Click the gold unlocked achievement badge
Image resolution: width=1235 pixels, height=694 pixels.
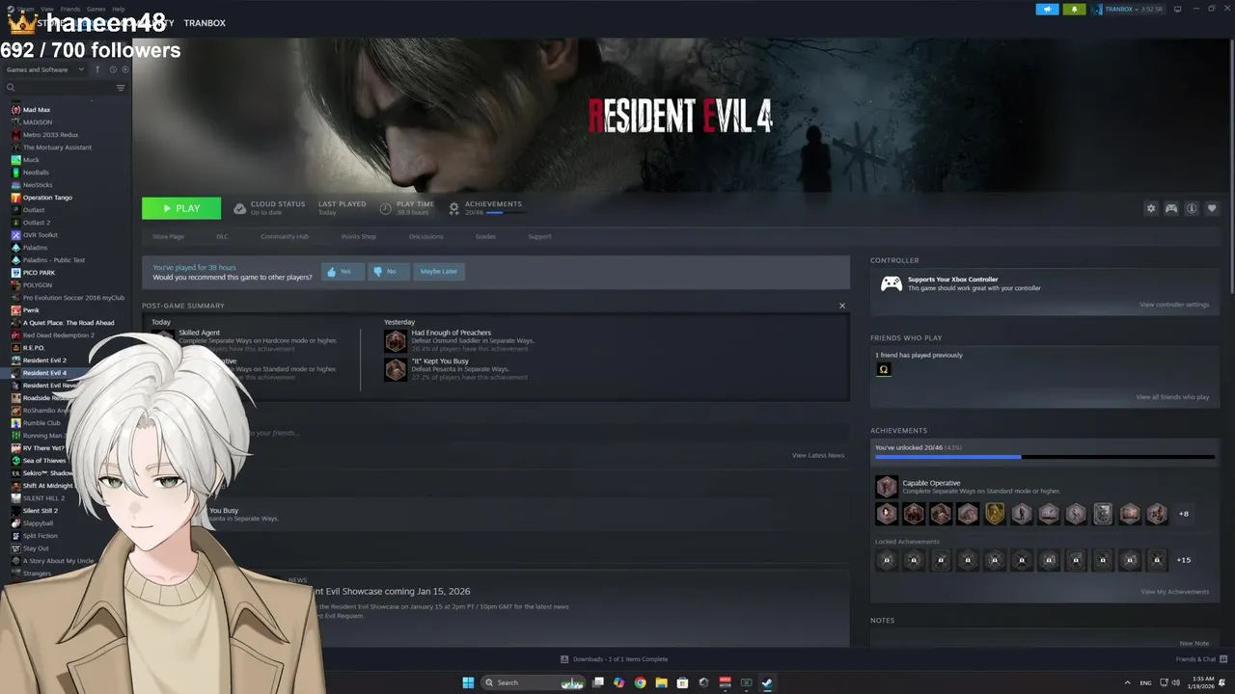tap(995, 514)
